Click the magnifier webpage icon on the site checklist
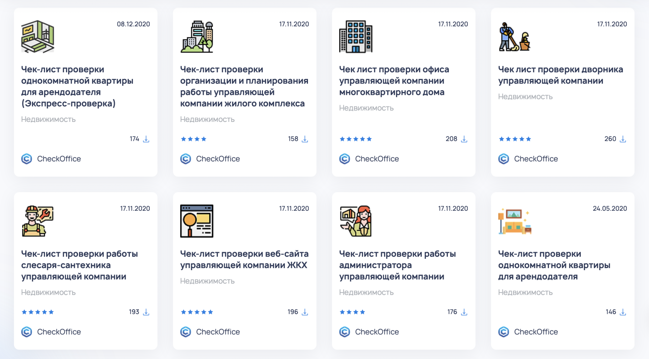Screen dimensions: 649x359 coord(197,221)
